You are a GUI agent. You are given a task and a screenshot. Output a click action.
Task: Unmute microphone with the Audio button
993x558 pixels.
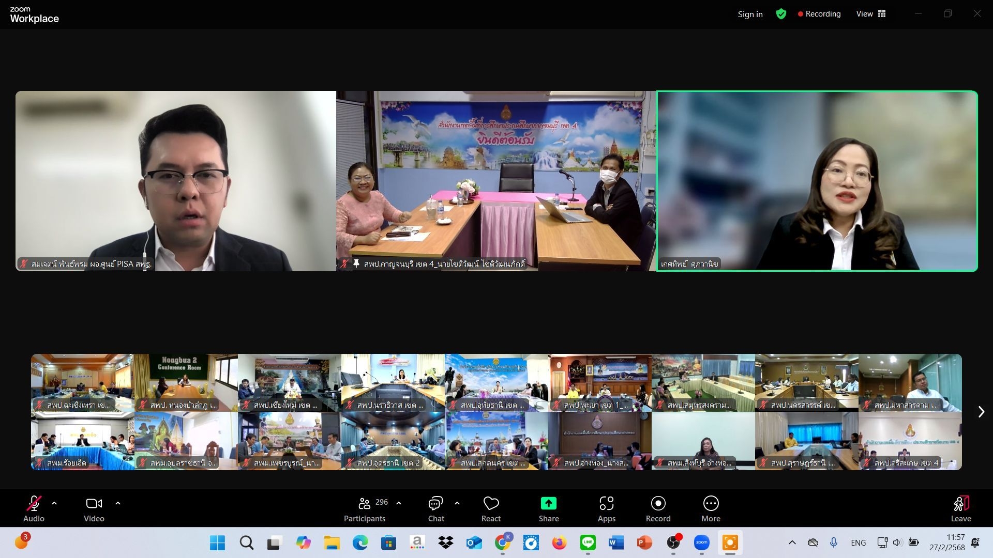click(x=34, y=509)
